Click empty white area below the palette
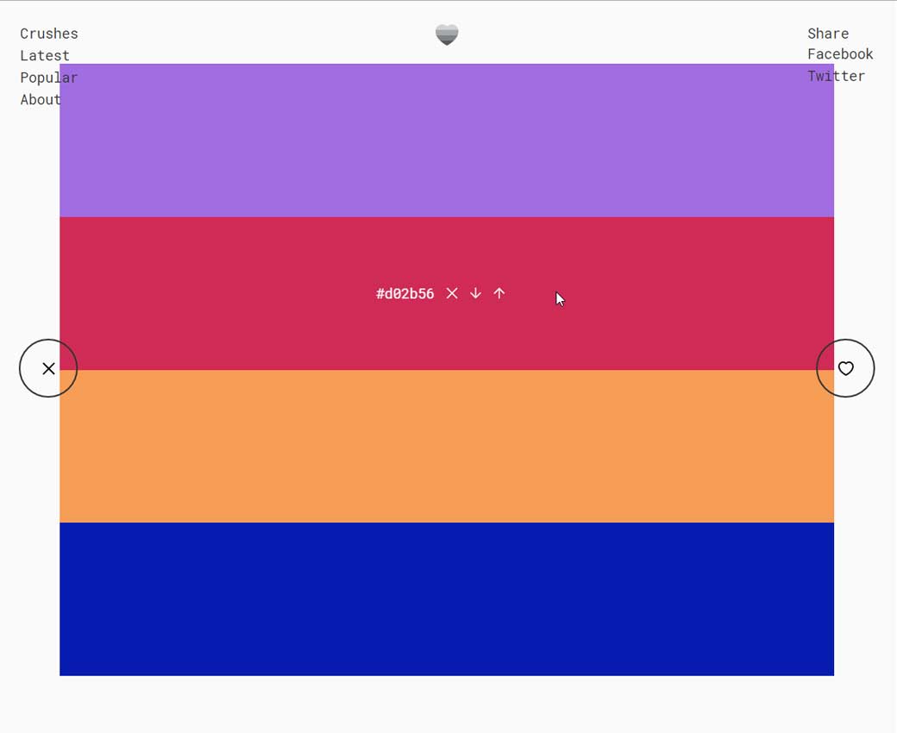 tap(447, 705)
